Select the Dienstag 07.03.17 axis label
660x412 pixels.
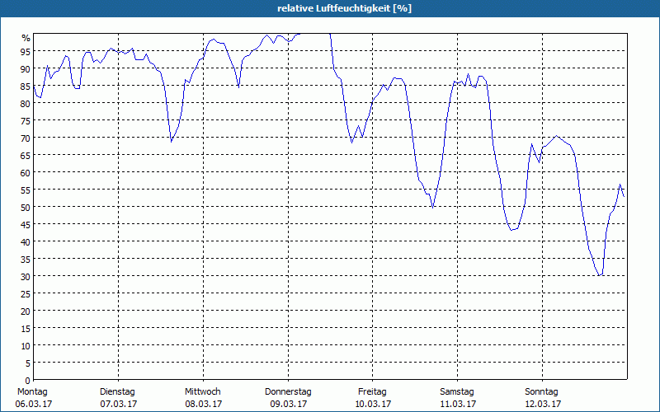coord(118,398)
